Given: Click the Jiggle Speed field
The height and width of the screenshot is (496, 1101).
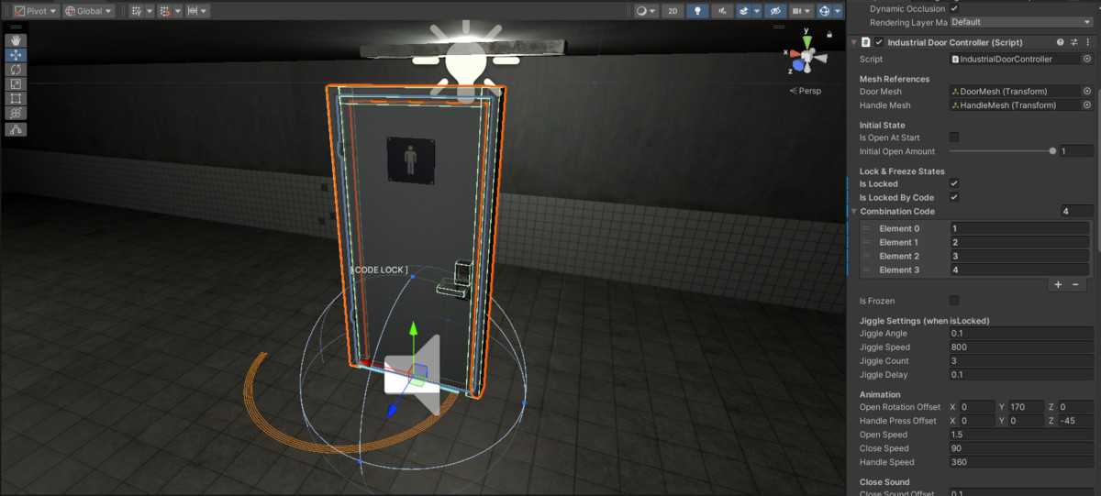Looking at the screenshot, I should 1021,347.
